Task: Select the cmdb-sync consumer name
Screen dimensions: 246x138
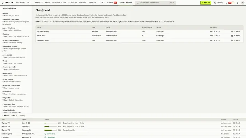Action: pyautogui.click(x=41, y=36)
